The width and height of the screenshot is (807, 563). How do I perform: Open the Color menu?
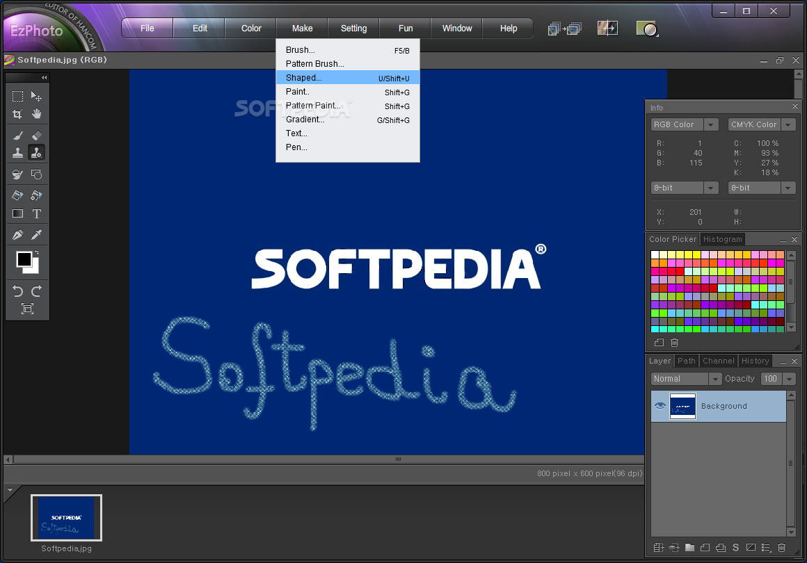click(x=251, y=28)
